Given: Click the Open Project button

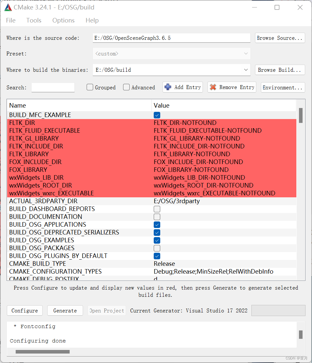Looking at the screenshot, I should 107,310.
